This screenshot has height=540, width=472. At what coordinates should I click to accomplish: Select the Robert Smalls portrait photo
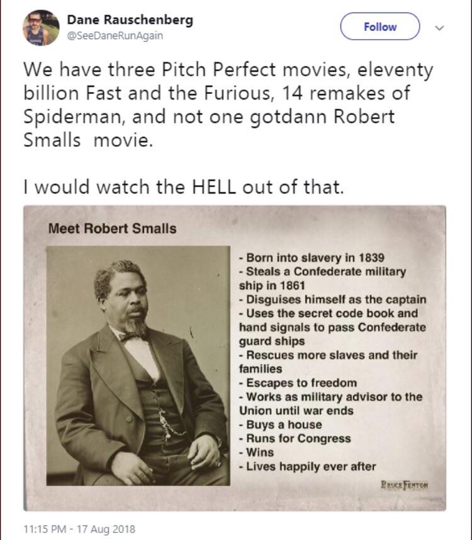(x=138, y=365)
